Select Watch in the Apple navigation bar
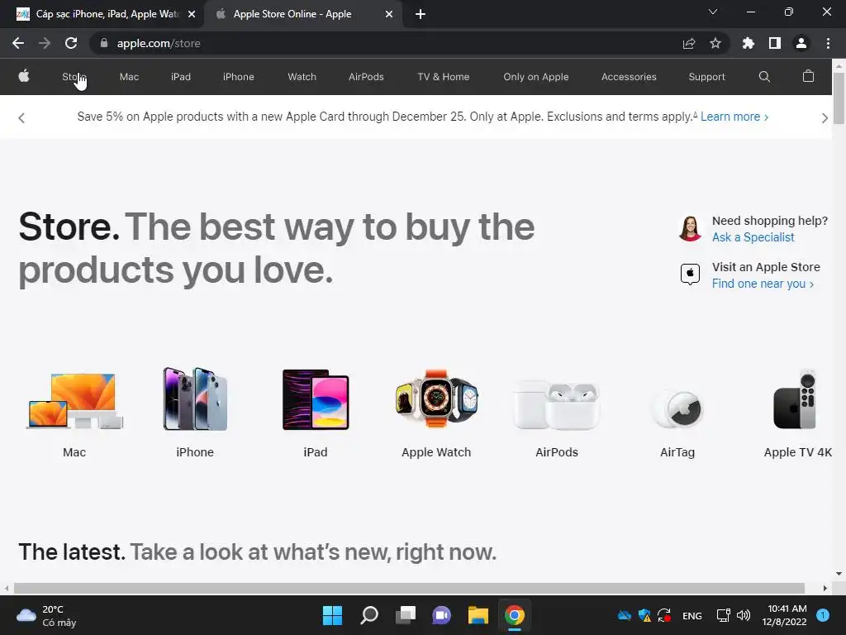 tap(302, 77)
